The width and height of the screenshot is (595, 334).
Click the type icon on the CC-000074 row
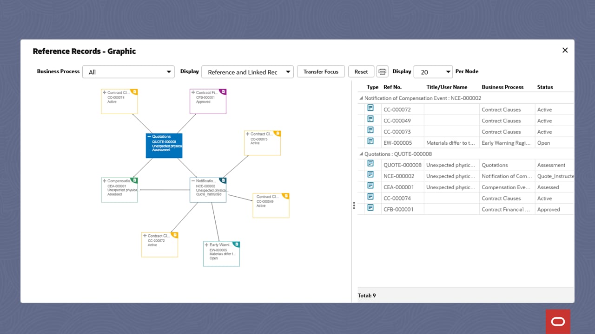(x=370, y=198)
